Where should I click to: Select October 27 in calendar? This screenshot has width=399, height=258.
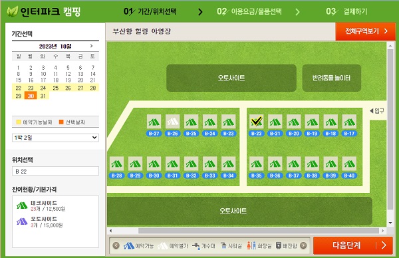point(80,88)
